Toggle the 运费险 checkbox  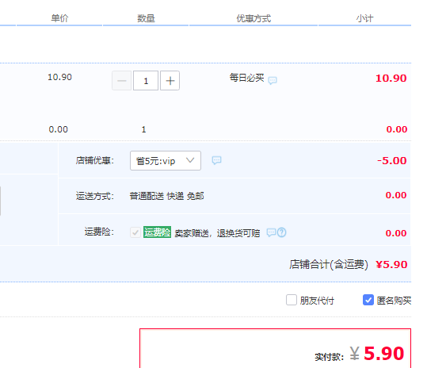click(x=135, y=232)
